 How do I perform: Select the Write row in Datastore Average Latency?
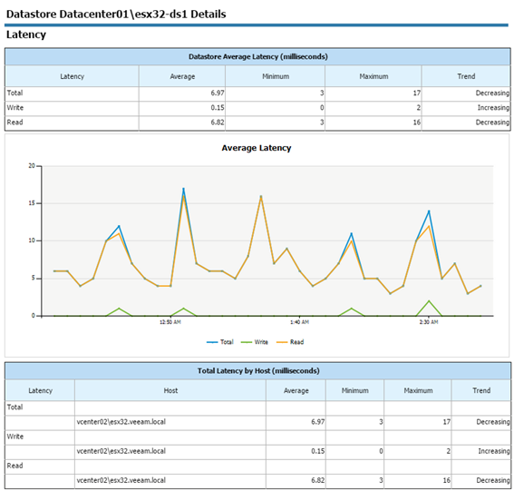257,108
